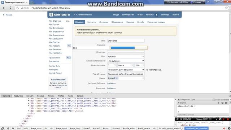Open the DevTools Sources tab
Viewport: 231px width, 130px height.
click(x=41, y=96)
